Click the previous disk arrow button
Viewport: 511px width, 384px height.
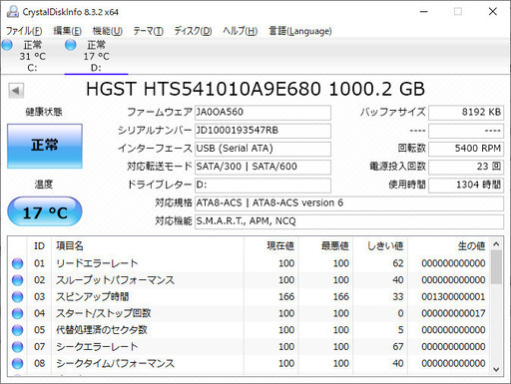[x=16, y=91]
